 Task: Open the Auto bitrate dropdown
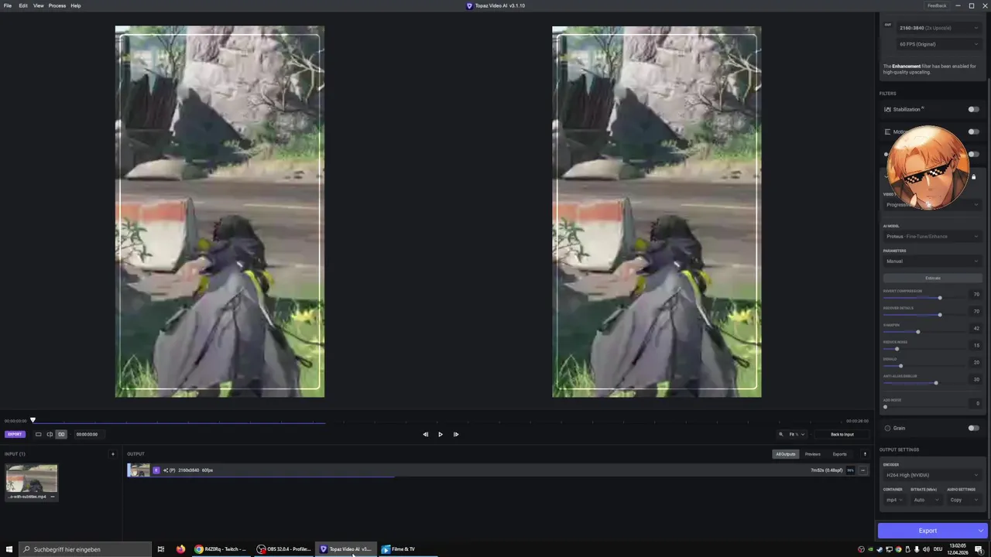click(925, 500)
